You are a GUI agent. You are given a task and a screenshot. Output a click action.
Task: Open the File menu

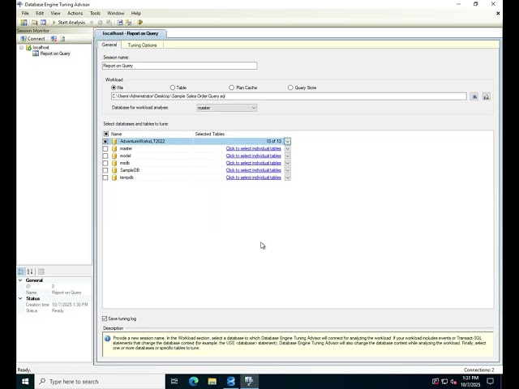(25, 13)
